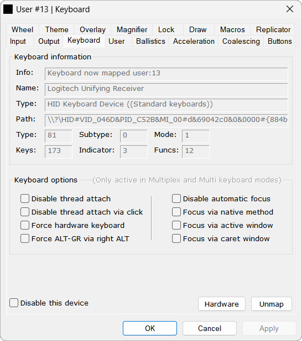
Task: Click the Path field with HID string
Action: tap(166, 120)
